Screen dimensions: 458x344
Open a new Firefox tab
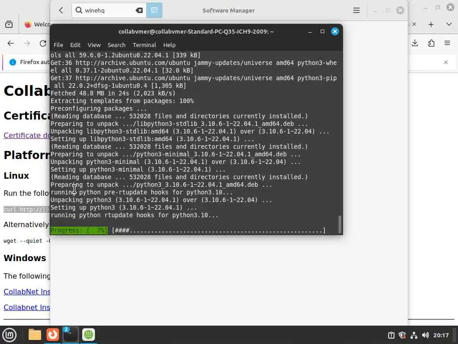pyautogui.click(x=431, y=25)
